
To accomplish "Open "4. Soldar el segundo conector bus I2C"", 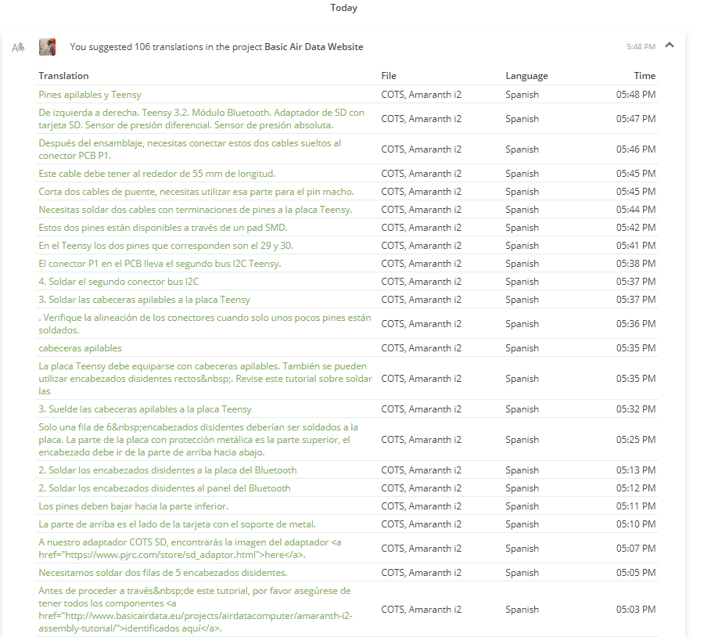I will (119, 281).
